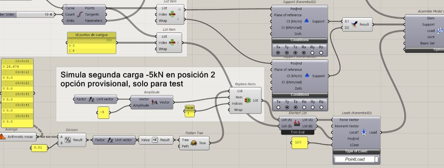444x168 pixels.
Task: Click the Arithmetic mean Average icon
Action: 2,137
